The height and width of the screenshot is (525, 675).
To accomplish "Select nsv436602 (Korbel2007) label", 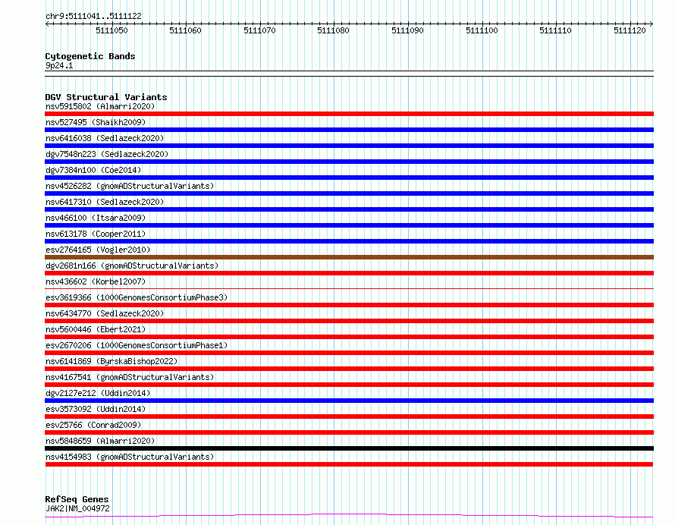I will 96,281.
